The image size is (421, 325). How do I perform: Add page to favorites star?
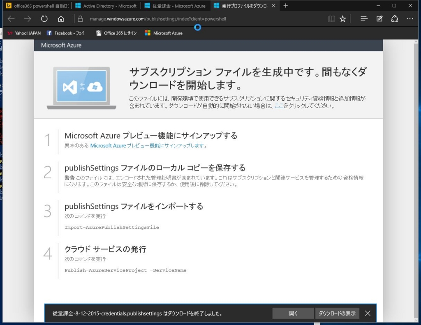tap(342, 19)
